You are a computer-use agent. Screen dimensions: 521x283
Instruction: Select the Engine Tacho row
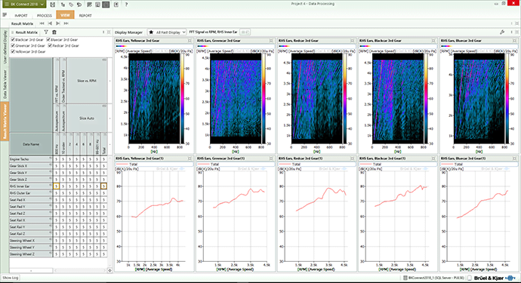point(30,159)
